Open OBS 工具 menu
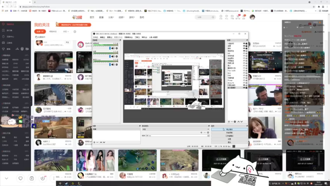This screenshot has width=330, height=186. 137,37
